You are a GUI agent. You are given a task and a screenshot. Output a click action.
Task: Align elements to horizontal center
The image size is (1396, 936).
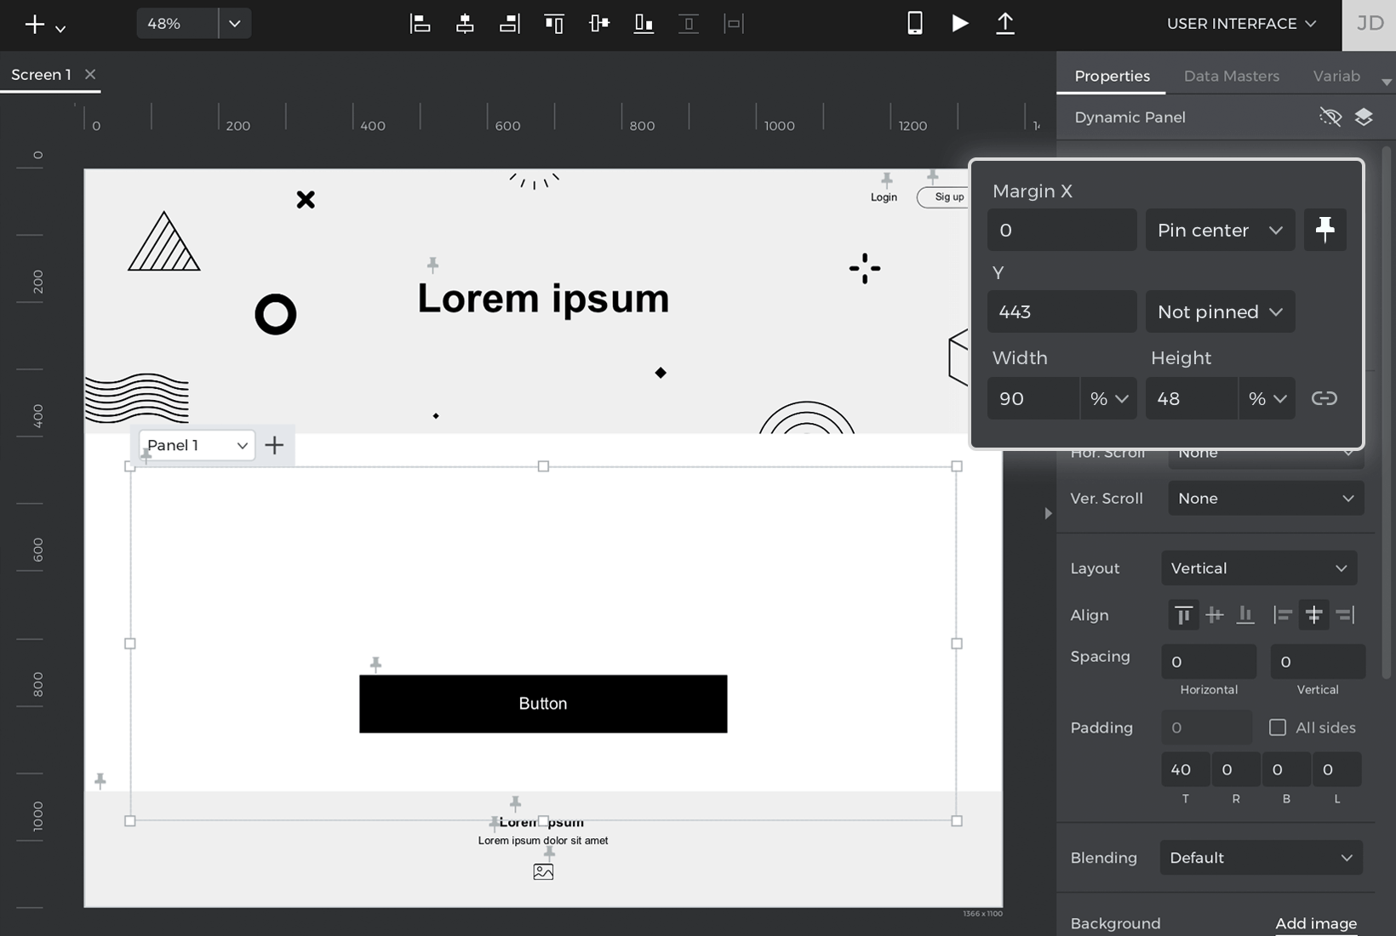tap(465, 24)
